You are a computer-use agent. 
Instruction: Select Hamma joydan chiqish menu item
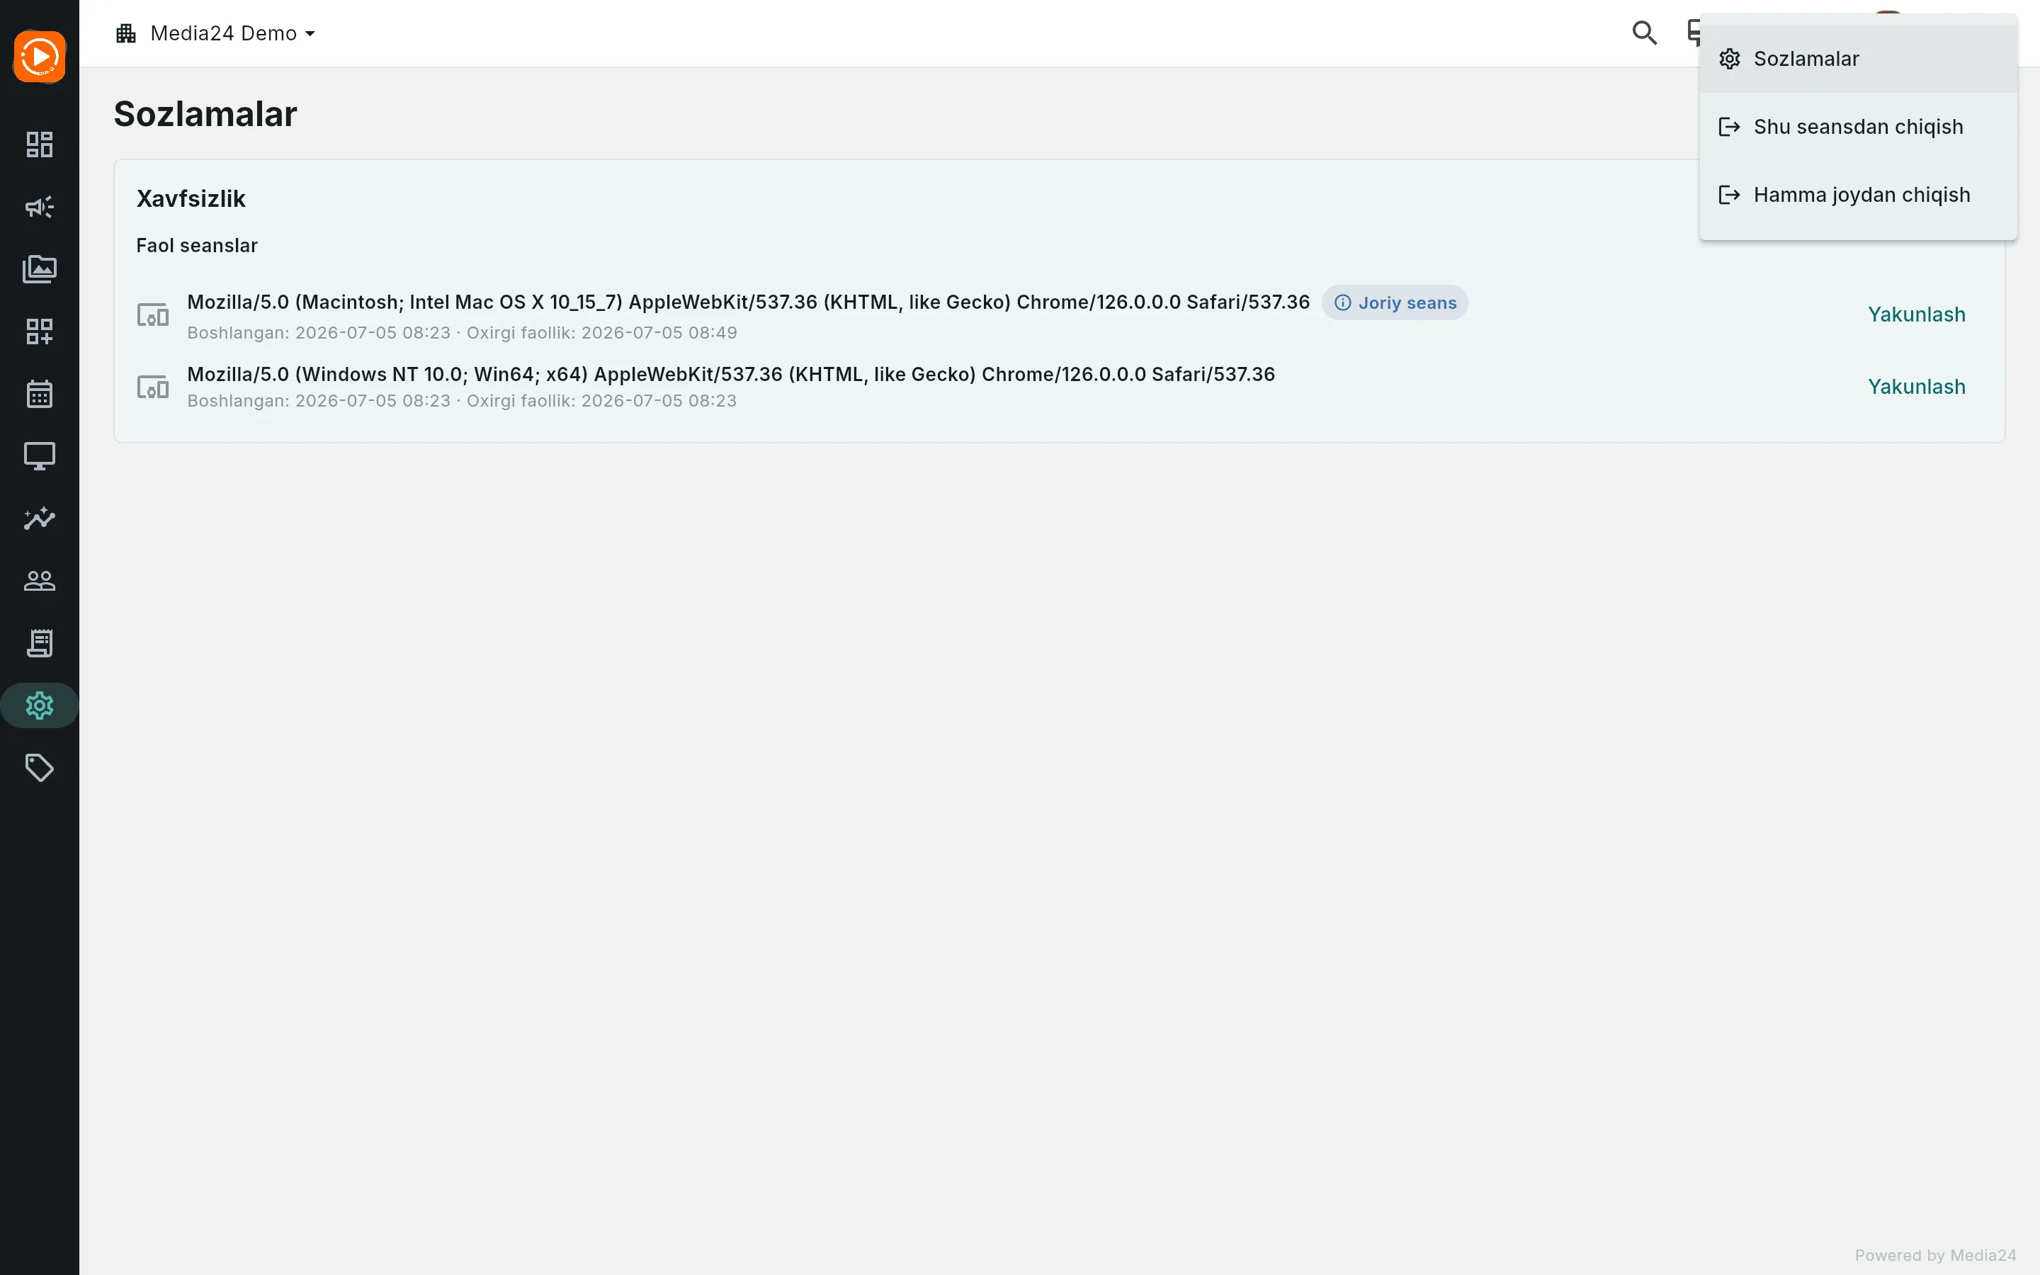click(x=1858, y=195)
